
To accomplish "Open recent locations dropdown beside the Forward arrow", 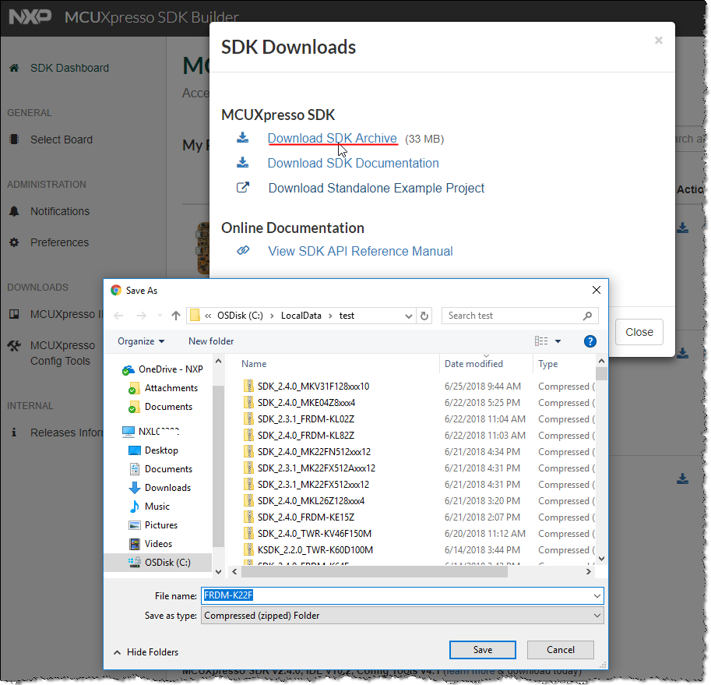I will coord(160,316).
